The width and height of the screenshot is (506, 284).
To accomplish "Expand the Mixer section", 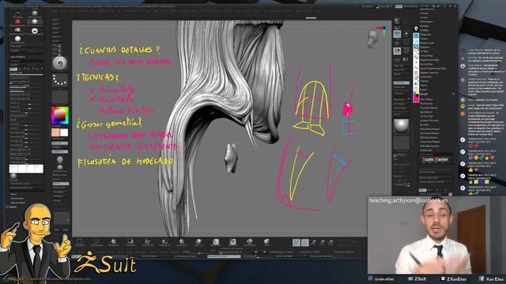I will (x=14, y=194).
